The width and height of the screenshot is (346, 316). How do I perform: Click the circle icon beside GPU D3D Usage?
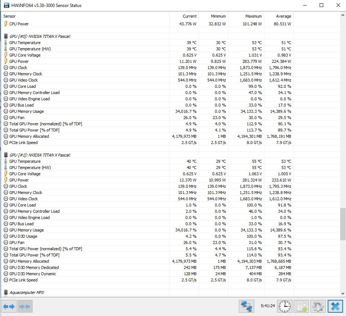(x=6, y=236)
